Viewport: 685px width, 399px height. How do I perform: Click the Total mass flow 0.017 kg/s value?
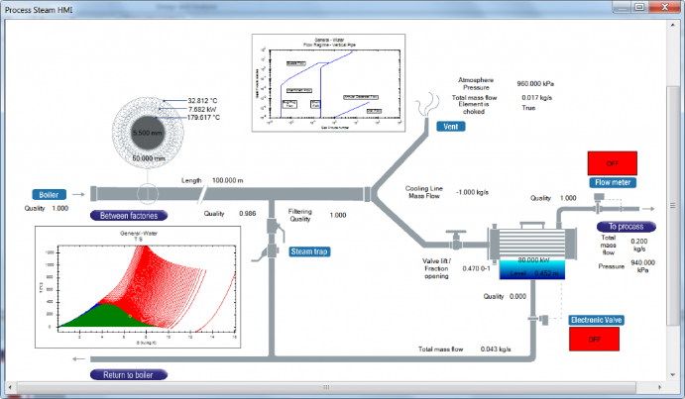click(x=536, y=97)
